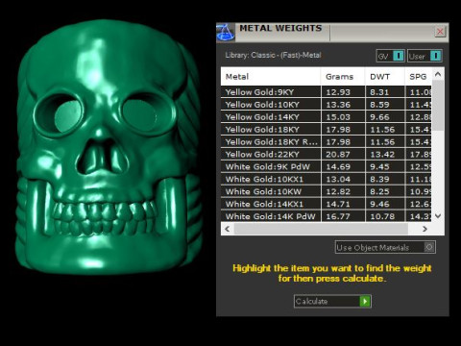Click the vertical scrollbar thumb
This screenshot has height=346, width=461.
[438, 106]
